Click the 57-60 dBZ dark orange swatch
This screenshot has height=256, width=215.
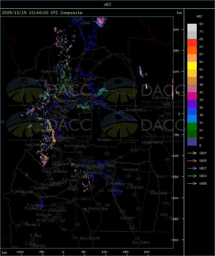[x=192, y=50]
